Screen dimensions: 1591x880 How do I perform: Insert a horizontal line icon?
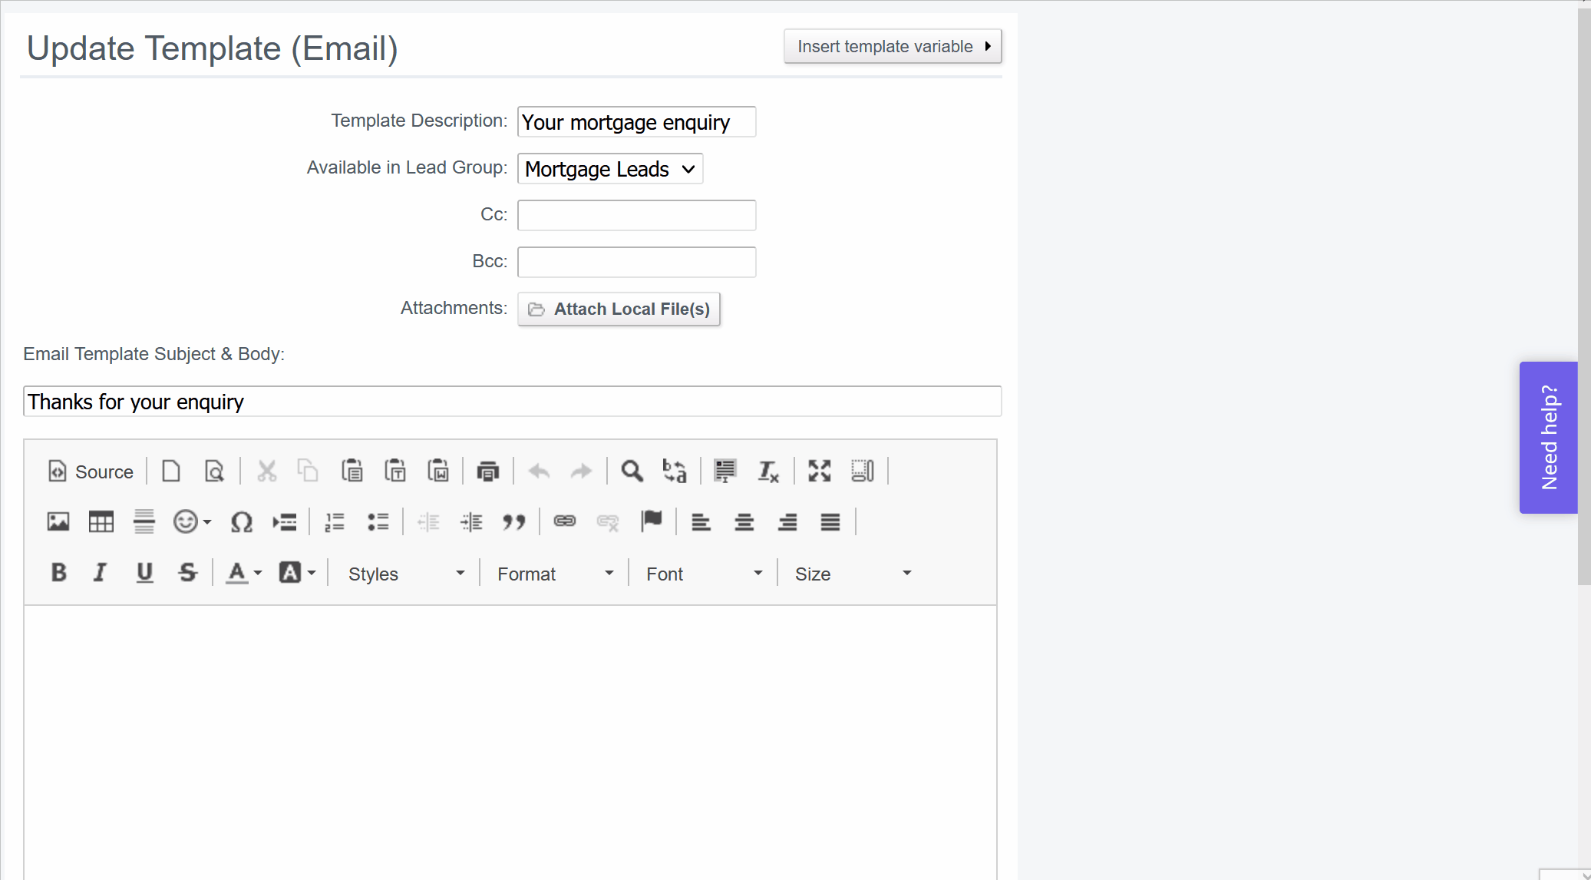(x=144, y=522)
